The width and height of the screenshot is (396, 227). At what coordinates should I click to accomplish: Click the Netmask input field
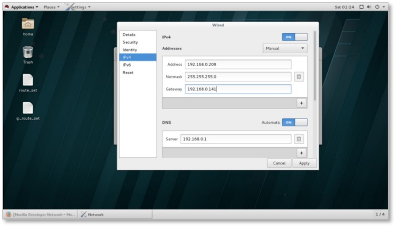pos(238,77)
